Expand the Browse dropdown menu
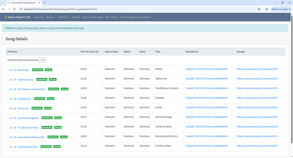Image resolution: width=293 pixels, height=158 pixels. (51, 17)
